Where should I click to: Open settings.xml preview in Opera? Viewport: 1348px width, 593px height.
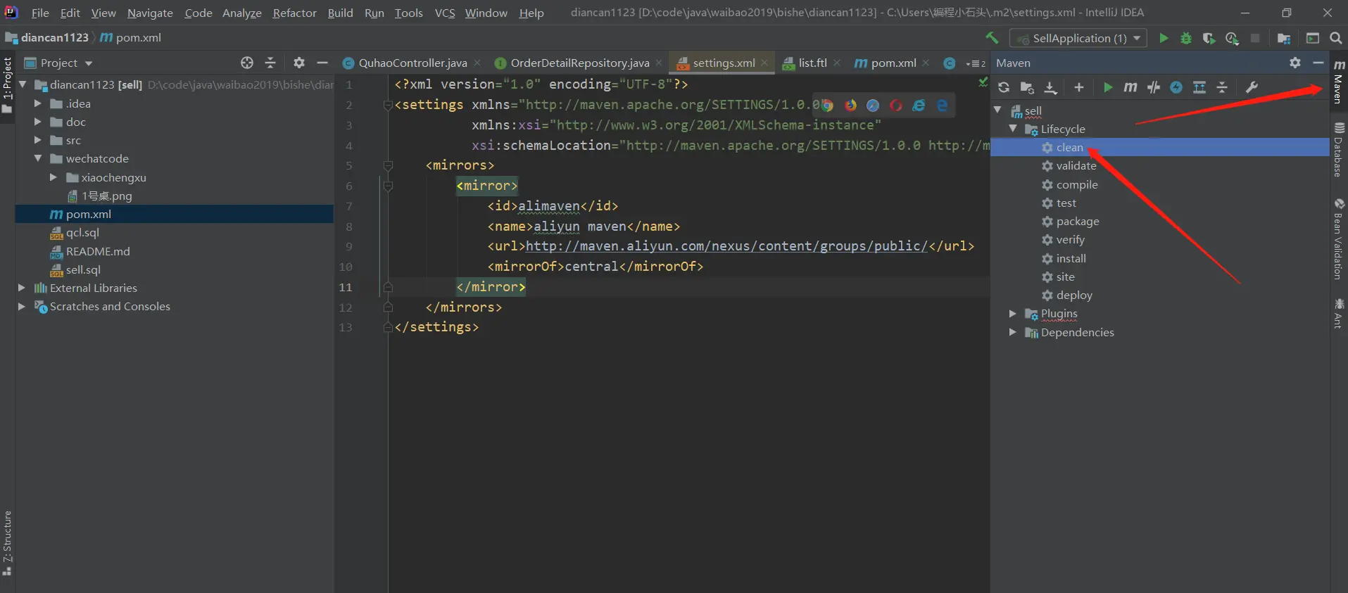[896, 106]
